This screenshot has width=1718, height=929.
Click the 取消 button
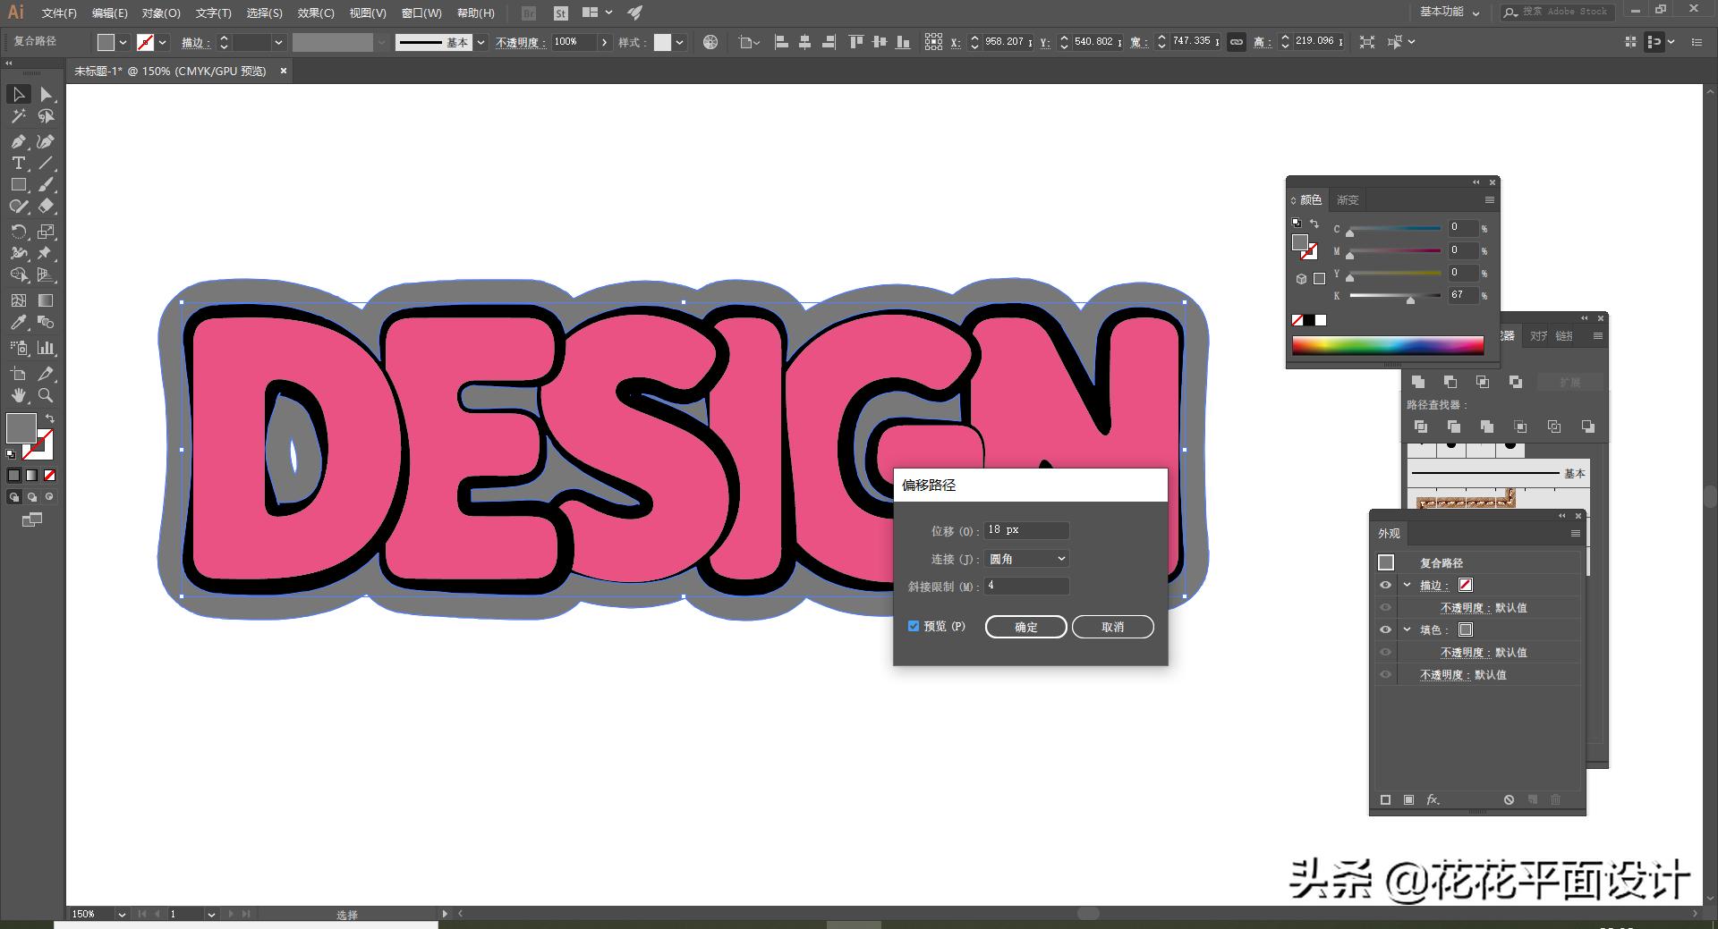[x=1112, y=627]
